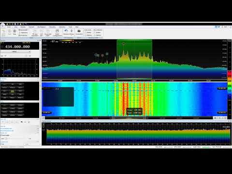Open Radio Configuration from the ribbon

(57, 32)
